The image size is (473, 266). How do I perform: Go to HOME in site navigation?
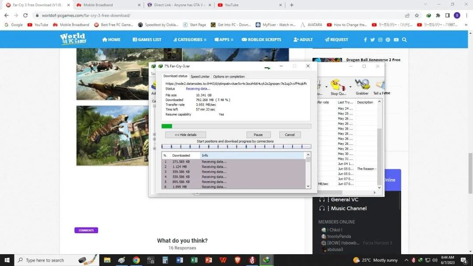[111, 39]
